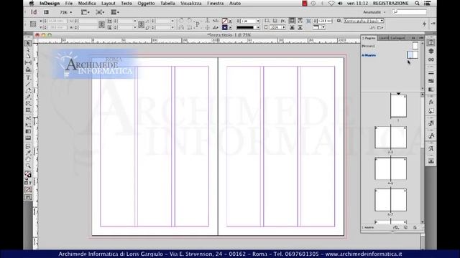Open the Arrange Documents dropdown

(115, 12)
